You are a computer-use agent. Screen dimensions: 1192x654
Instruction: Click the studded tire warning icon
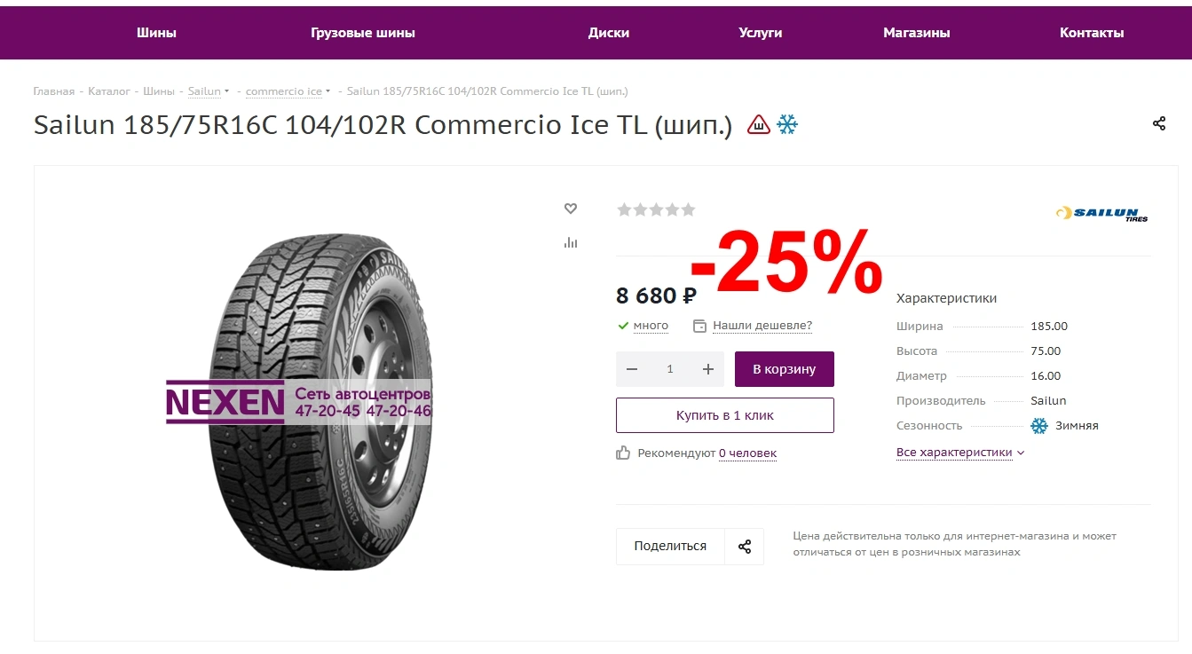click(759, 124)
